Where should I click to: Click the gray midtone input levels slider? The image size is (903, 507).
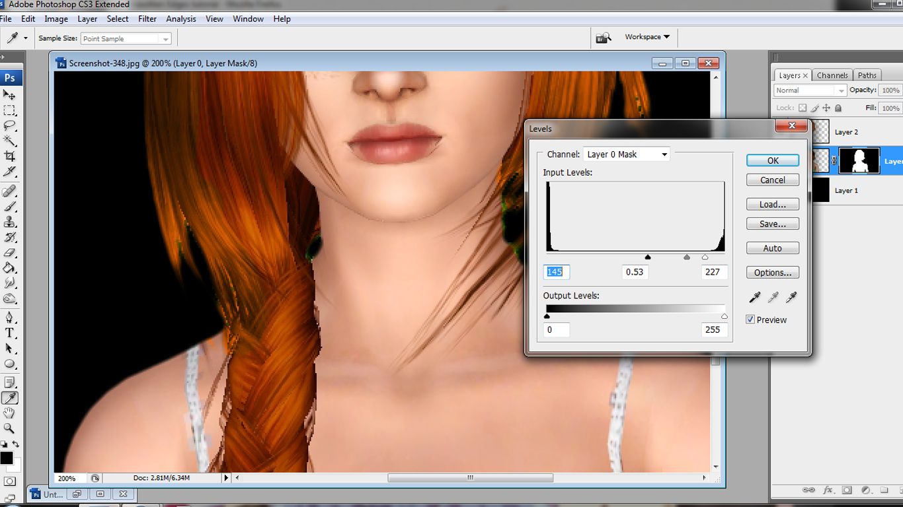point(687,257)
